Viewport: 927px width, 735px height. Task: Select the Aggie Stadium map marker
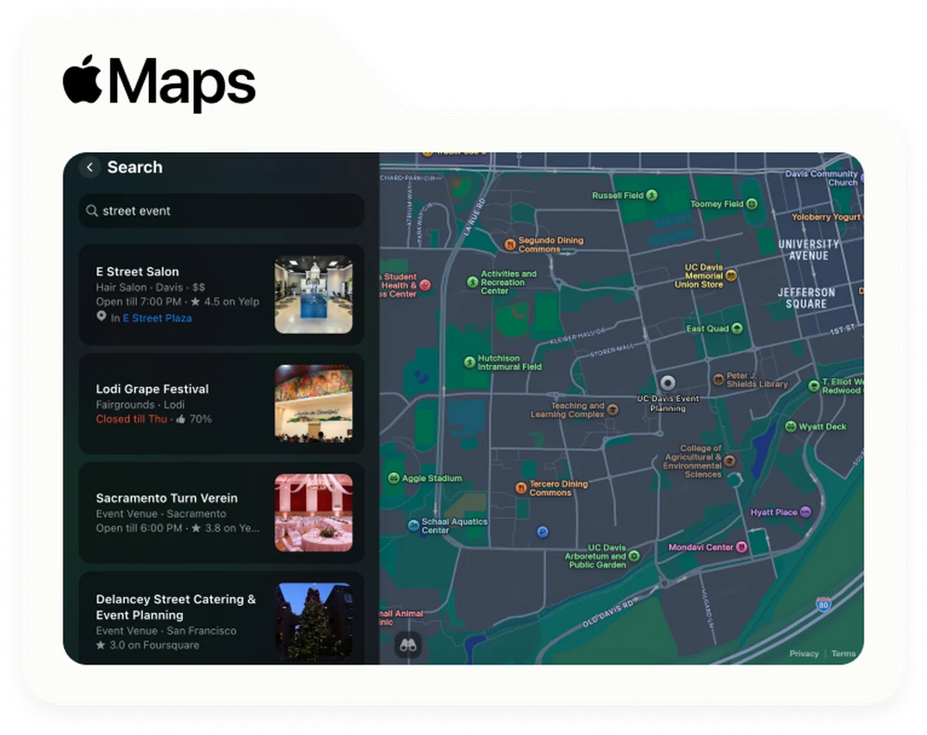(x=394, y=478)
